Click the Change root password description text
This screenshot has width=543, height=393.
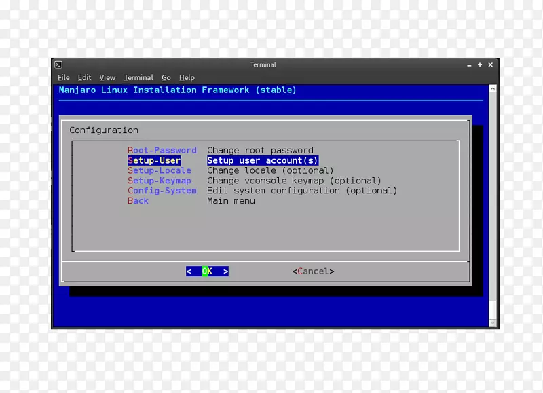[261, 150]
